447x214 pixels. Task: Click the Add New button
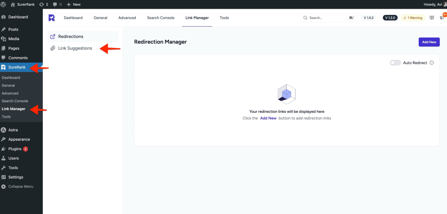(x=429, y=42)
